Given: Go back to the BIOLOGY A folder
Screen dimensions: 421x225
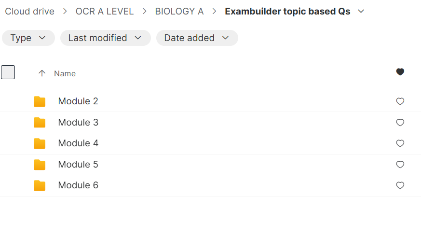Looking at the screenshot, I should click(x=179, y=12).
